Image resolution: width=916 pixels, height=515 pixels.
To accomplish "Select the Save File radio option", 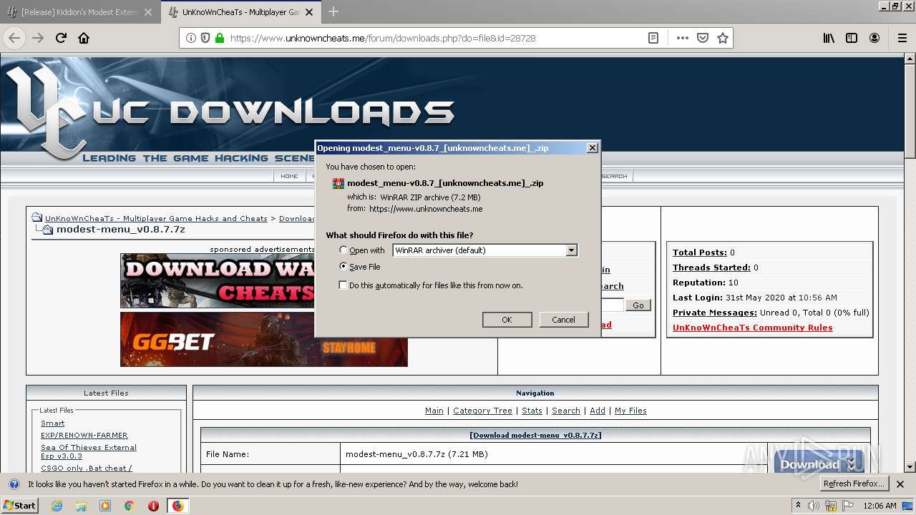I will click(x=343, y=267).
